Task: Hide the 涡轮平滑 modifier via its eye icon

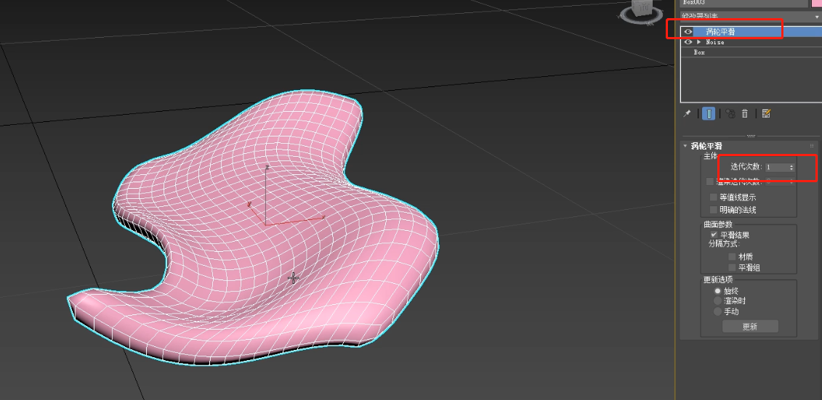Action: (688, 32)
